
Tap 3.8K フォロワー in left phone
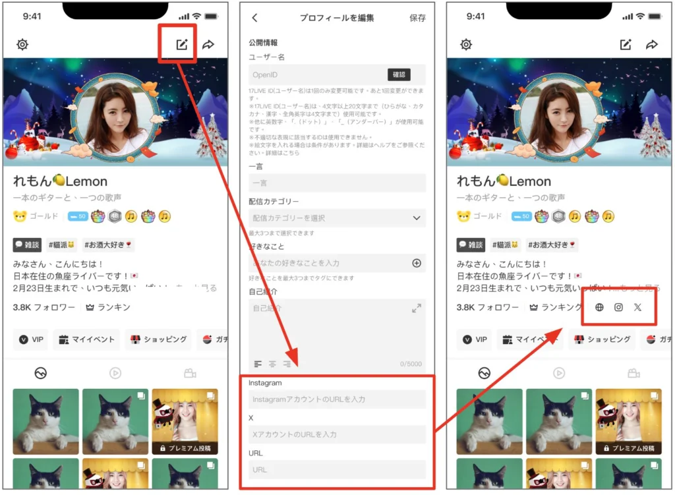point(44,307)
